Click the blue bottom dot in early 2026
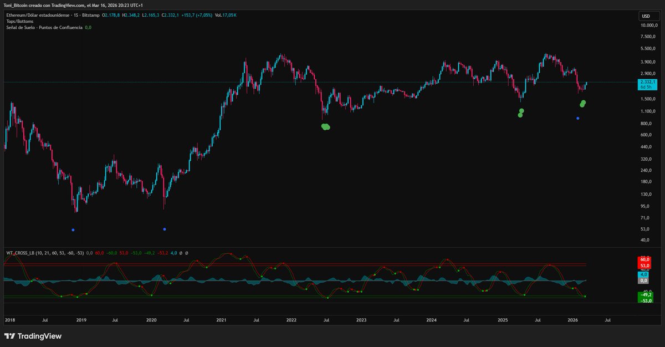The width and height of the screenshot is (665, 347). click(578, 118)
